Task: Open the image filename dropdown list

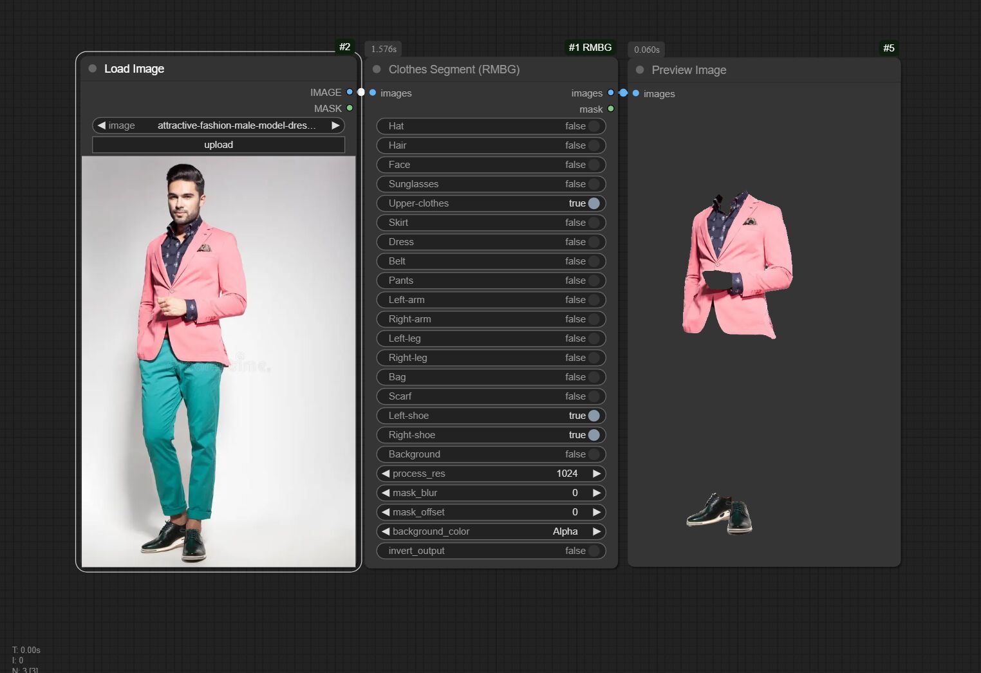Action: click(x=236, y=125)
